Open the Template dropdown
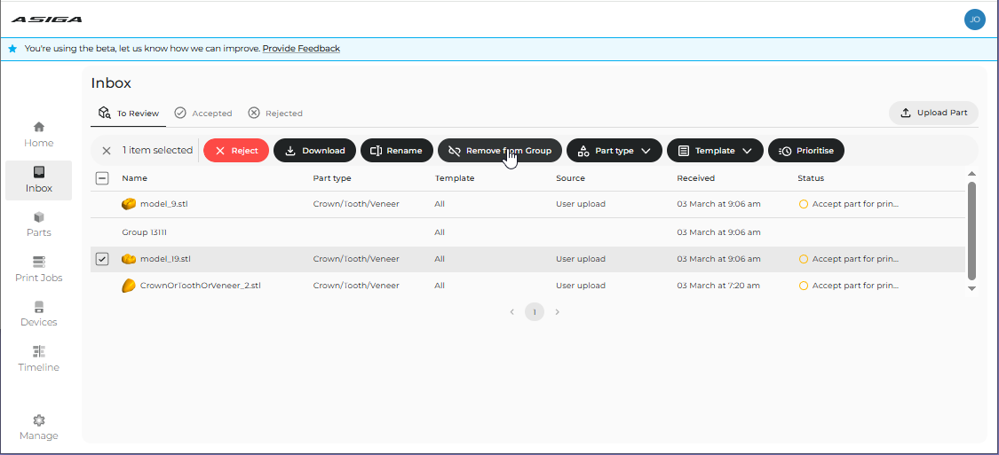This screenshot has width=999, height=455. [715, 151]
